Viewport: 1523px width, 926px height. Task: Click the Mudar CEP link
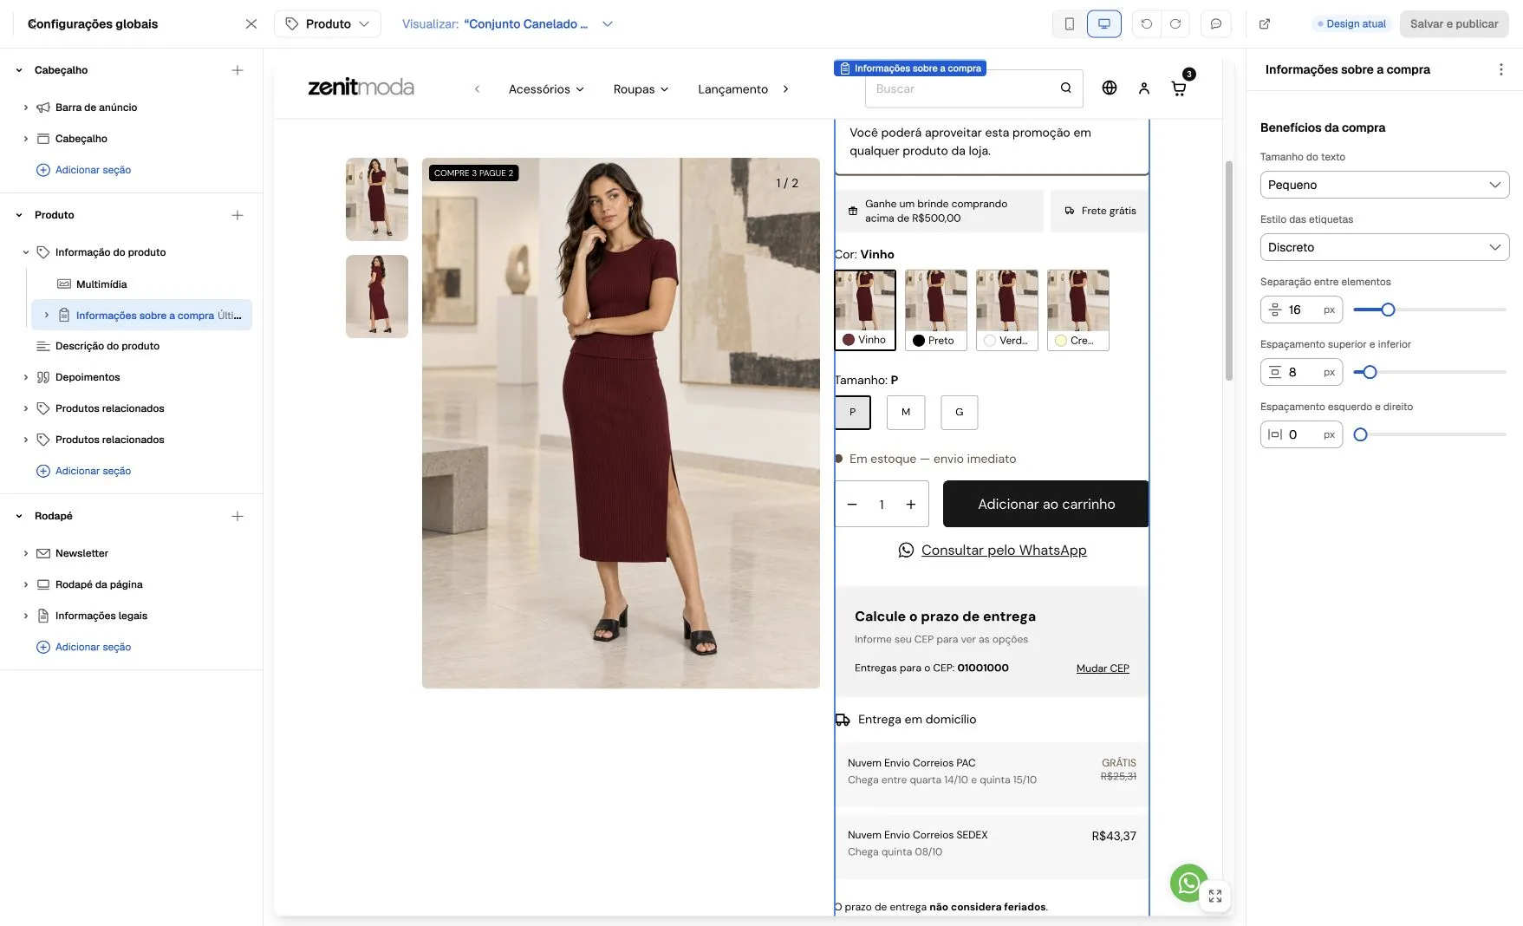point(1103,668)
